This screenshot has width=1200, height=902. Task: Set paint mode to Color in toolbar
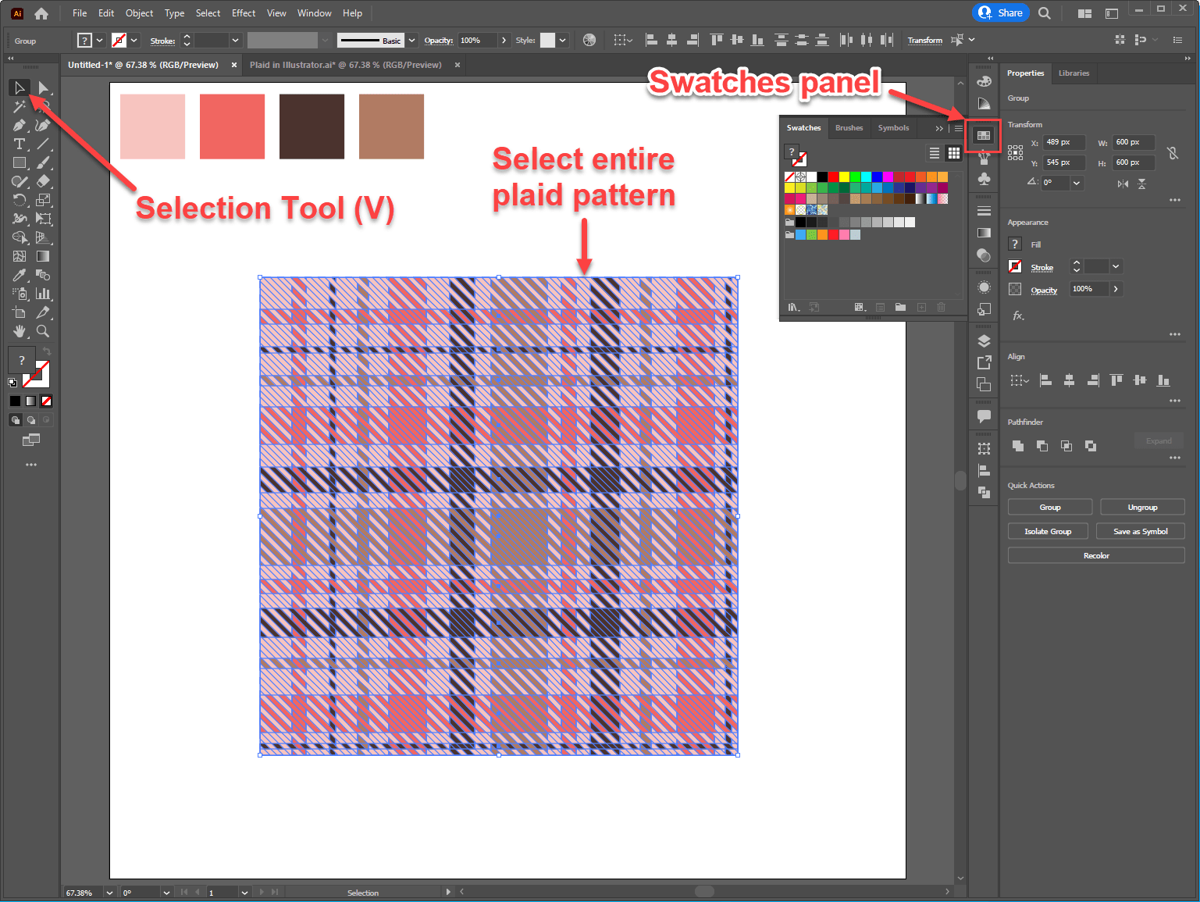tap(15, 401)
